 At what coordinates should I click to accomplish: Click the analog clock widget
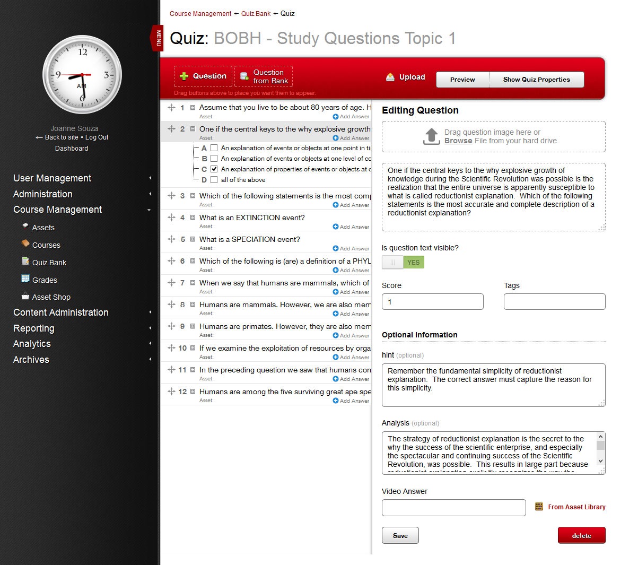[82, 75]
